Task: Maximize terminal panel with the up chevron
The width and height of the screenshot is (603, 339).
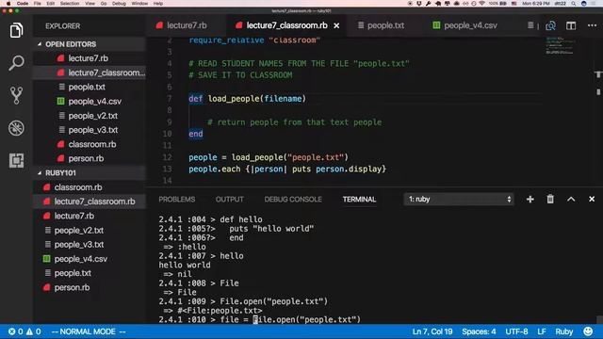Action: coord(571,199)
